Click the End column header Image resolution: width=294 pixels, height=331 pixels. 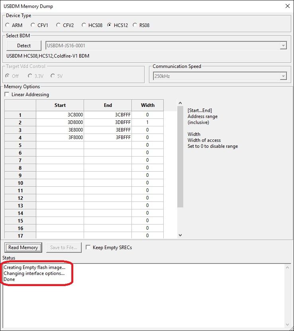pos(108,105)
